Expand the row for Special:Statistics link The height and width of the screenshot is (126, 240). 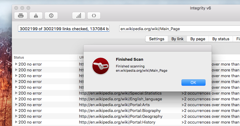click(16, 93)
